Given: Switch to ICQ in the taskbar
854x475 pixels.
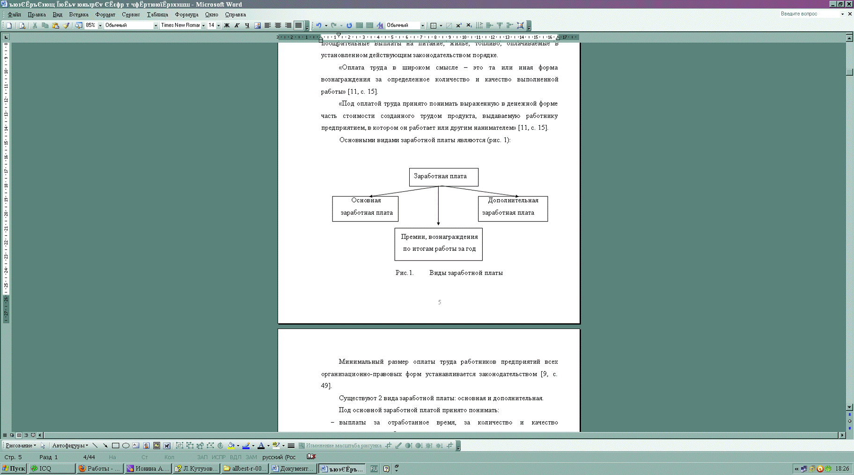Looking at the screenshot, I should coord(52,468).
